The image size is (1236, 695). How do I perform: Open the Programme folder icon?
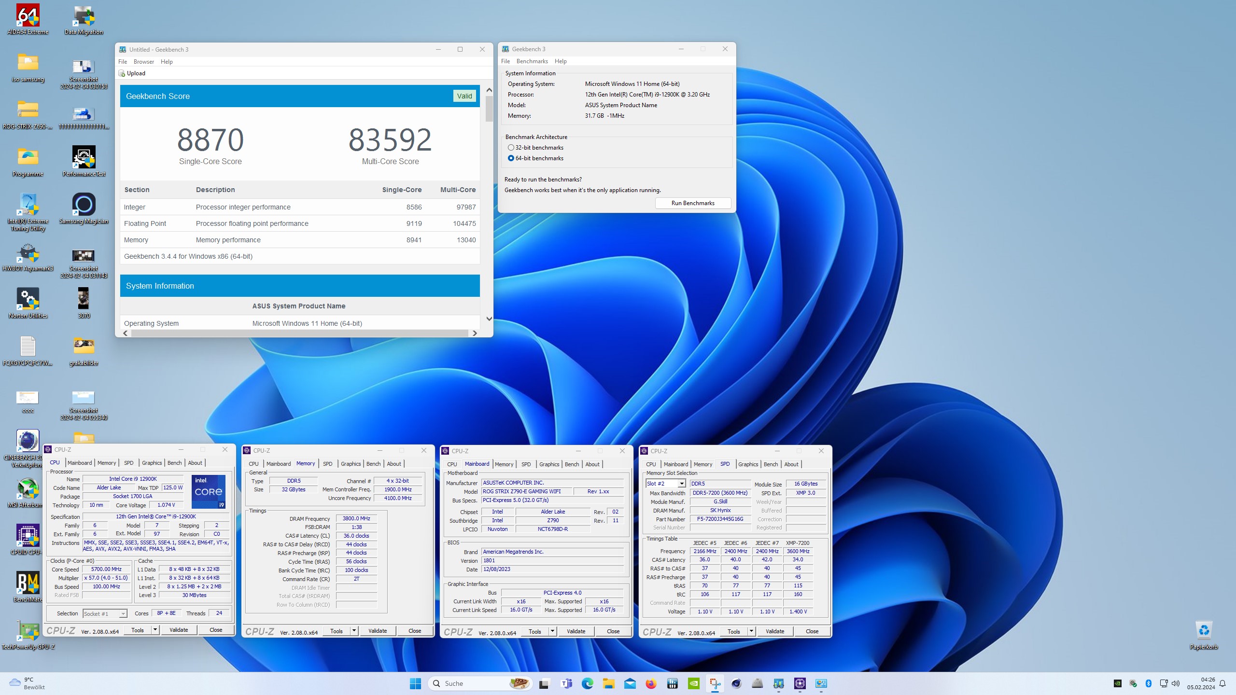[28, 161]
